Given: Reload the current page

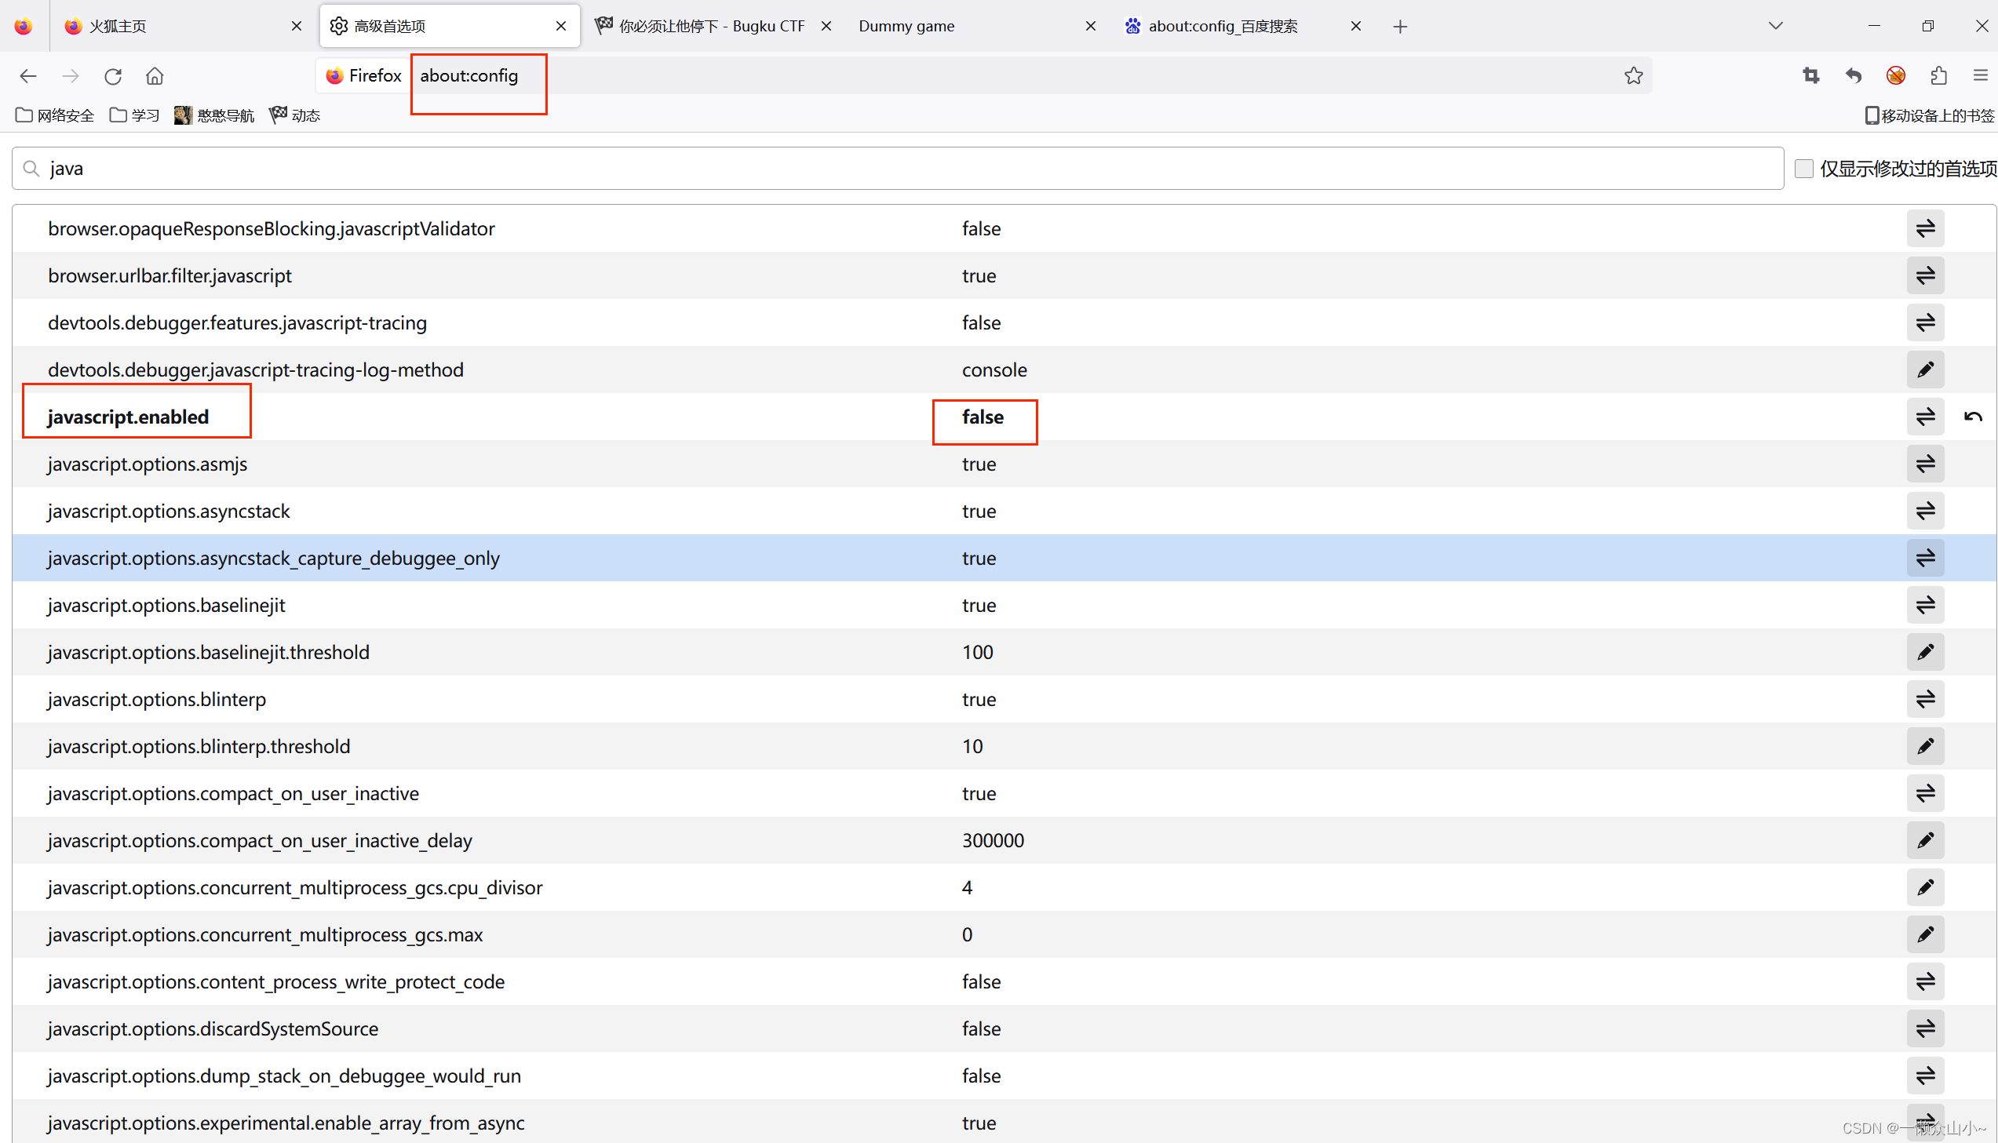Looking at the screenshot, I should pos(113,76).
